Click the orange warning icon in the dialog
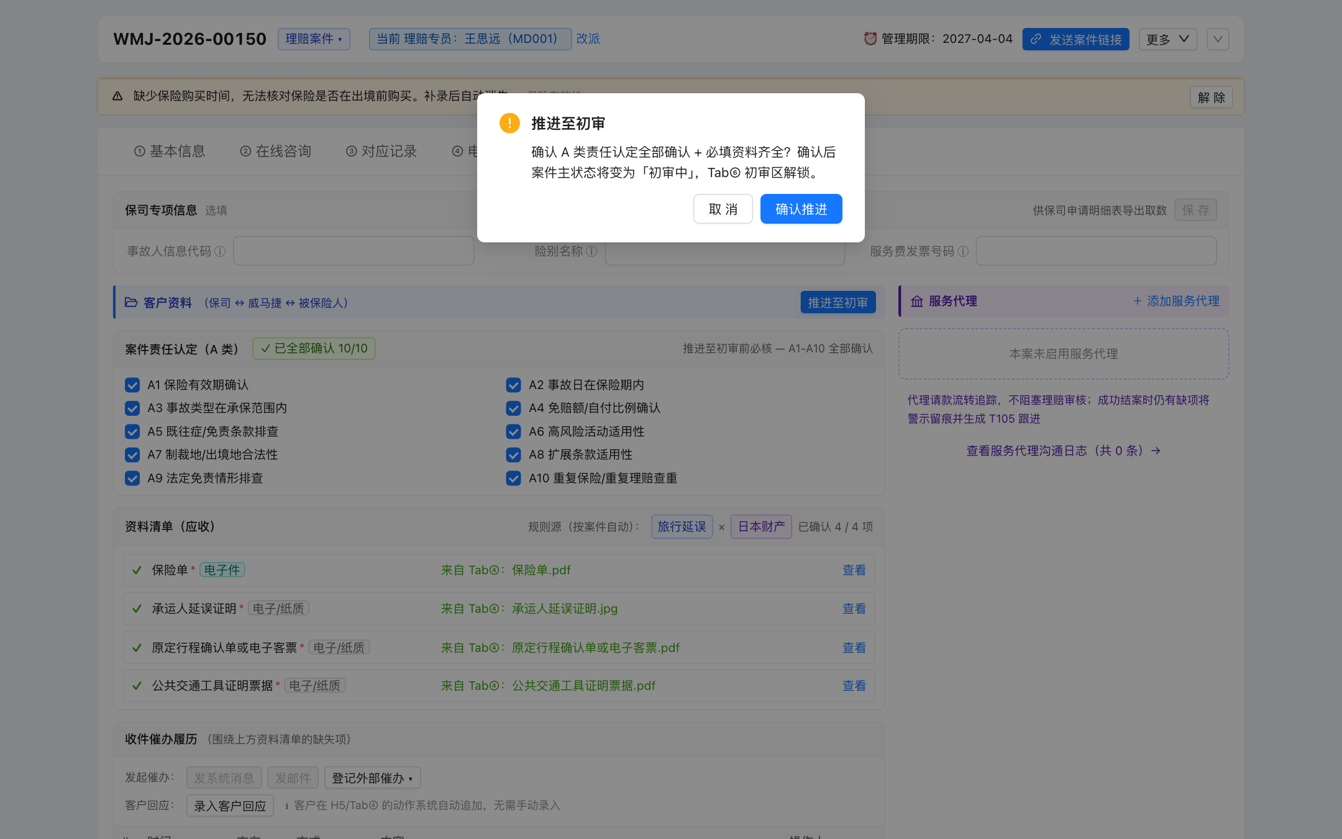This screenshot has height=839, width=1342. tap(509, 123)
